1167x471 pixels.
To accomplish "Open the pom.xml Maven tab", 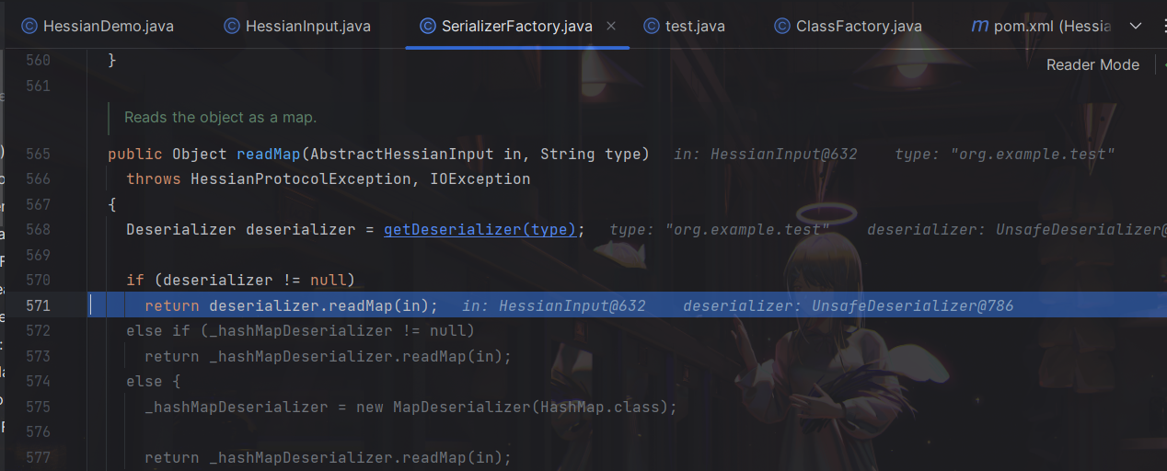I will pos(1042,26).
